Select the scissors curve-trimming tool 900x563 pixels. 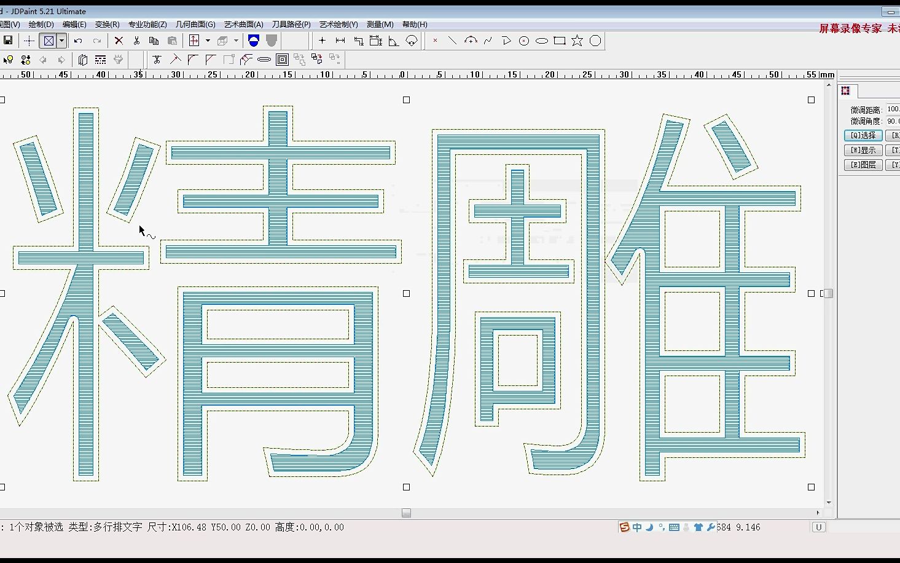click(157, 59)
